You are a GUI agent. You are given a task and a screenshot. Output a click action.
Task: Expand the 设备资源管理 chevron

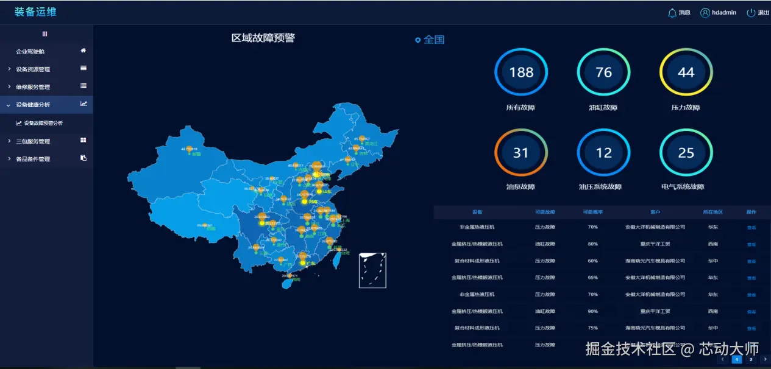pyautogui.click(x=9, y=69)
